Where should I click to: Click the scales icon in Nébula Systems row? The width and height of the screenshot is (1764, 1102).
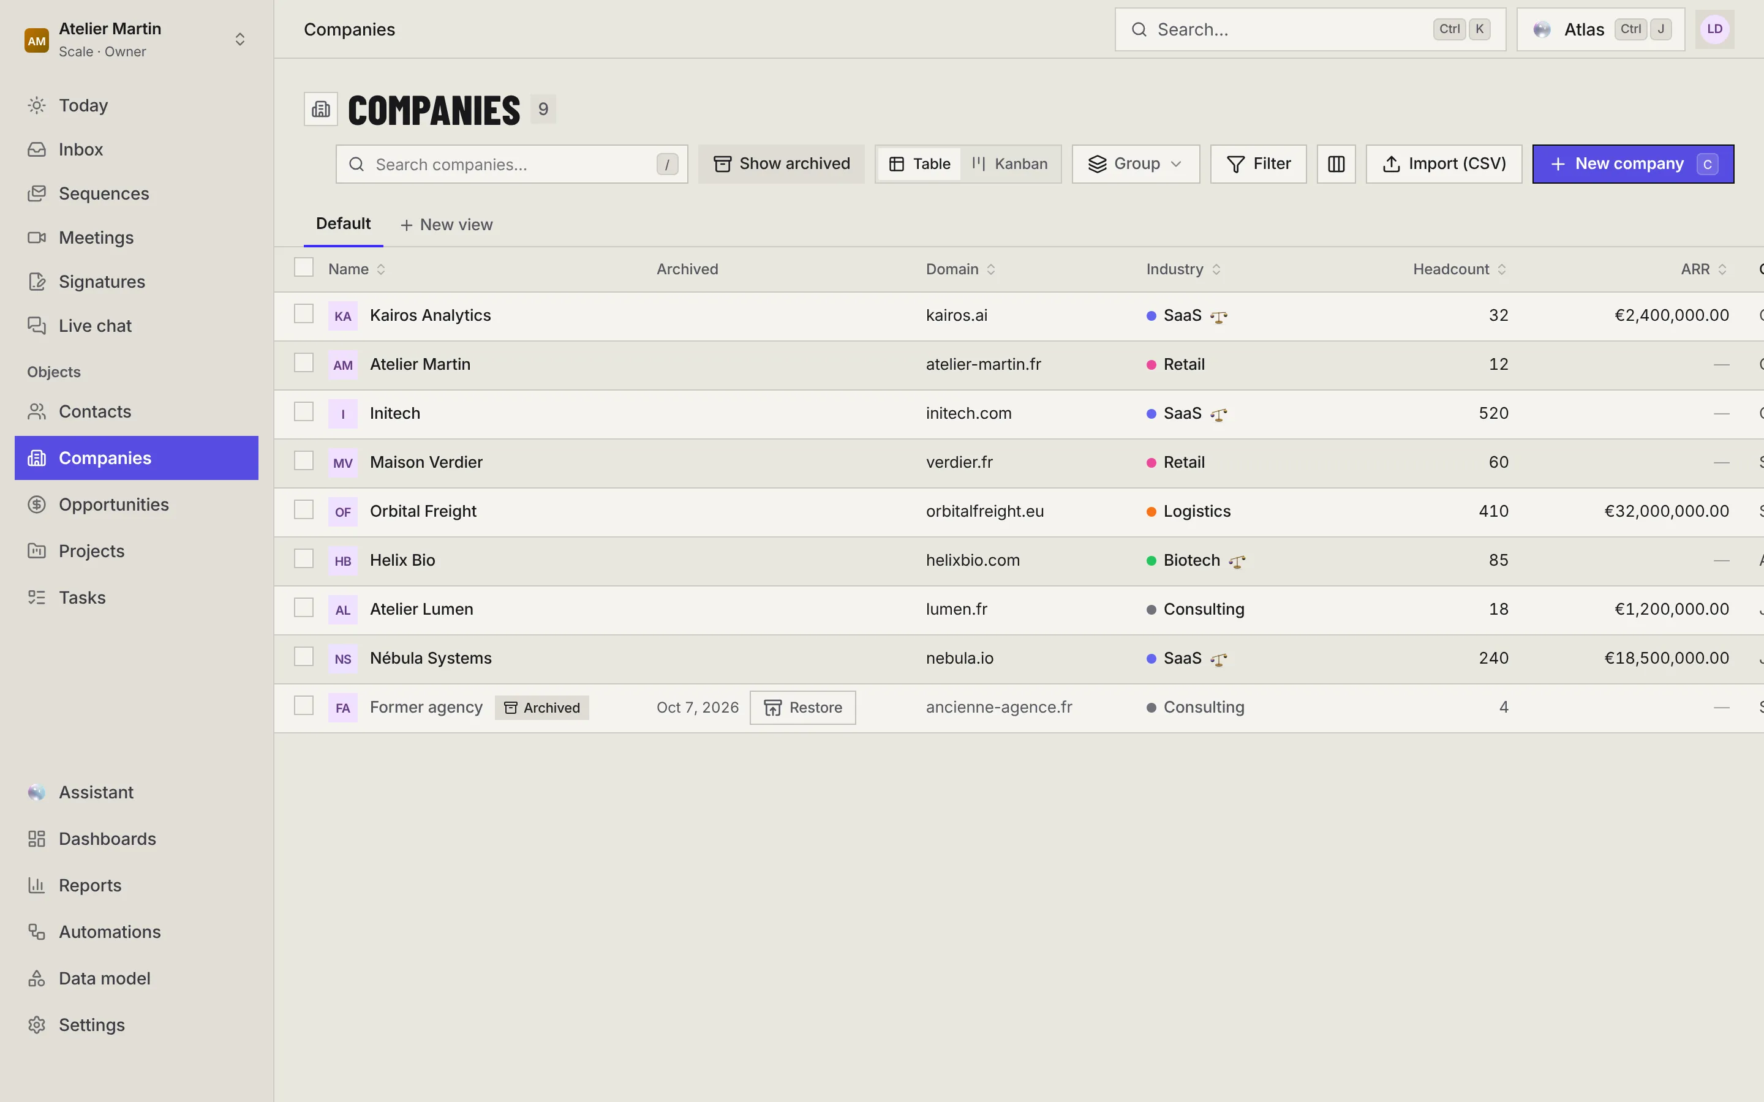point(1218,659)
